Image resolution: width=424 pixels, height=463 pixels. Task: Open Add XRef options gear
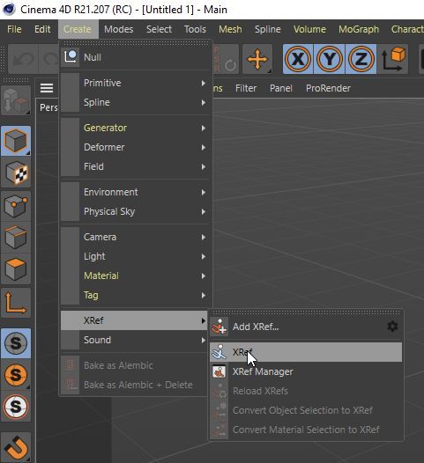pos(392,327)
